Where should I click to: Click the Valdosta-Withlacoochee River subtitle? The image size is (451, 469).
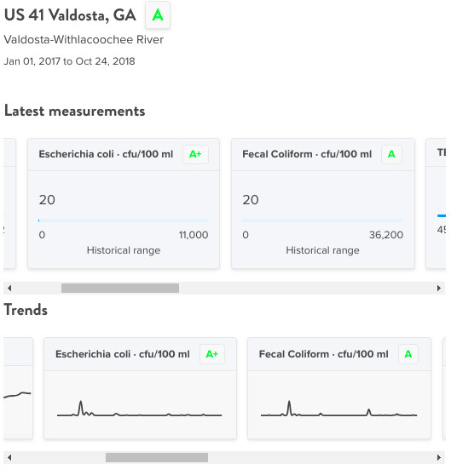(x=84, y=39)
